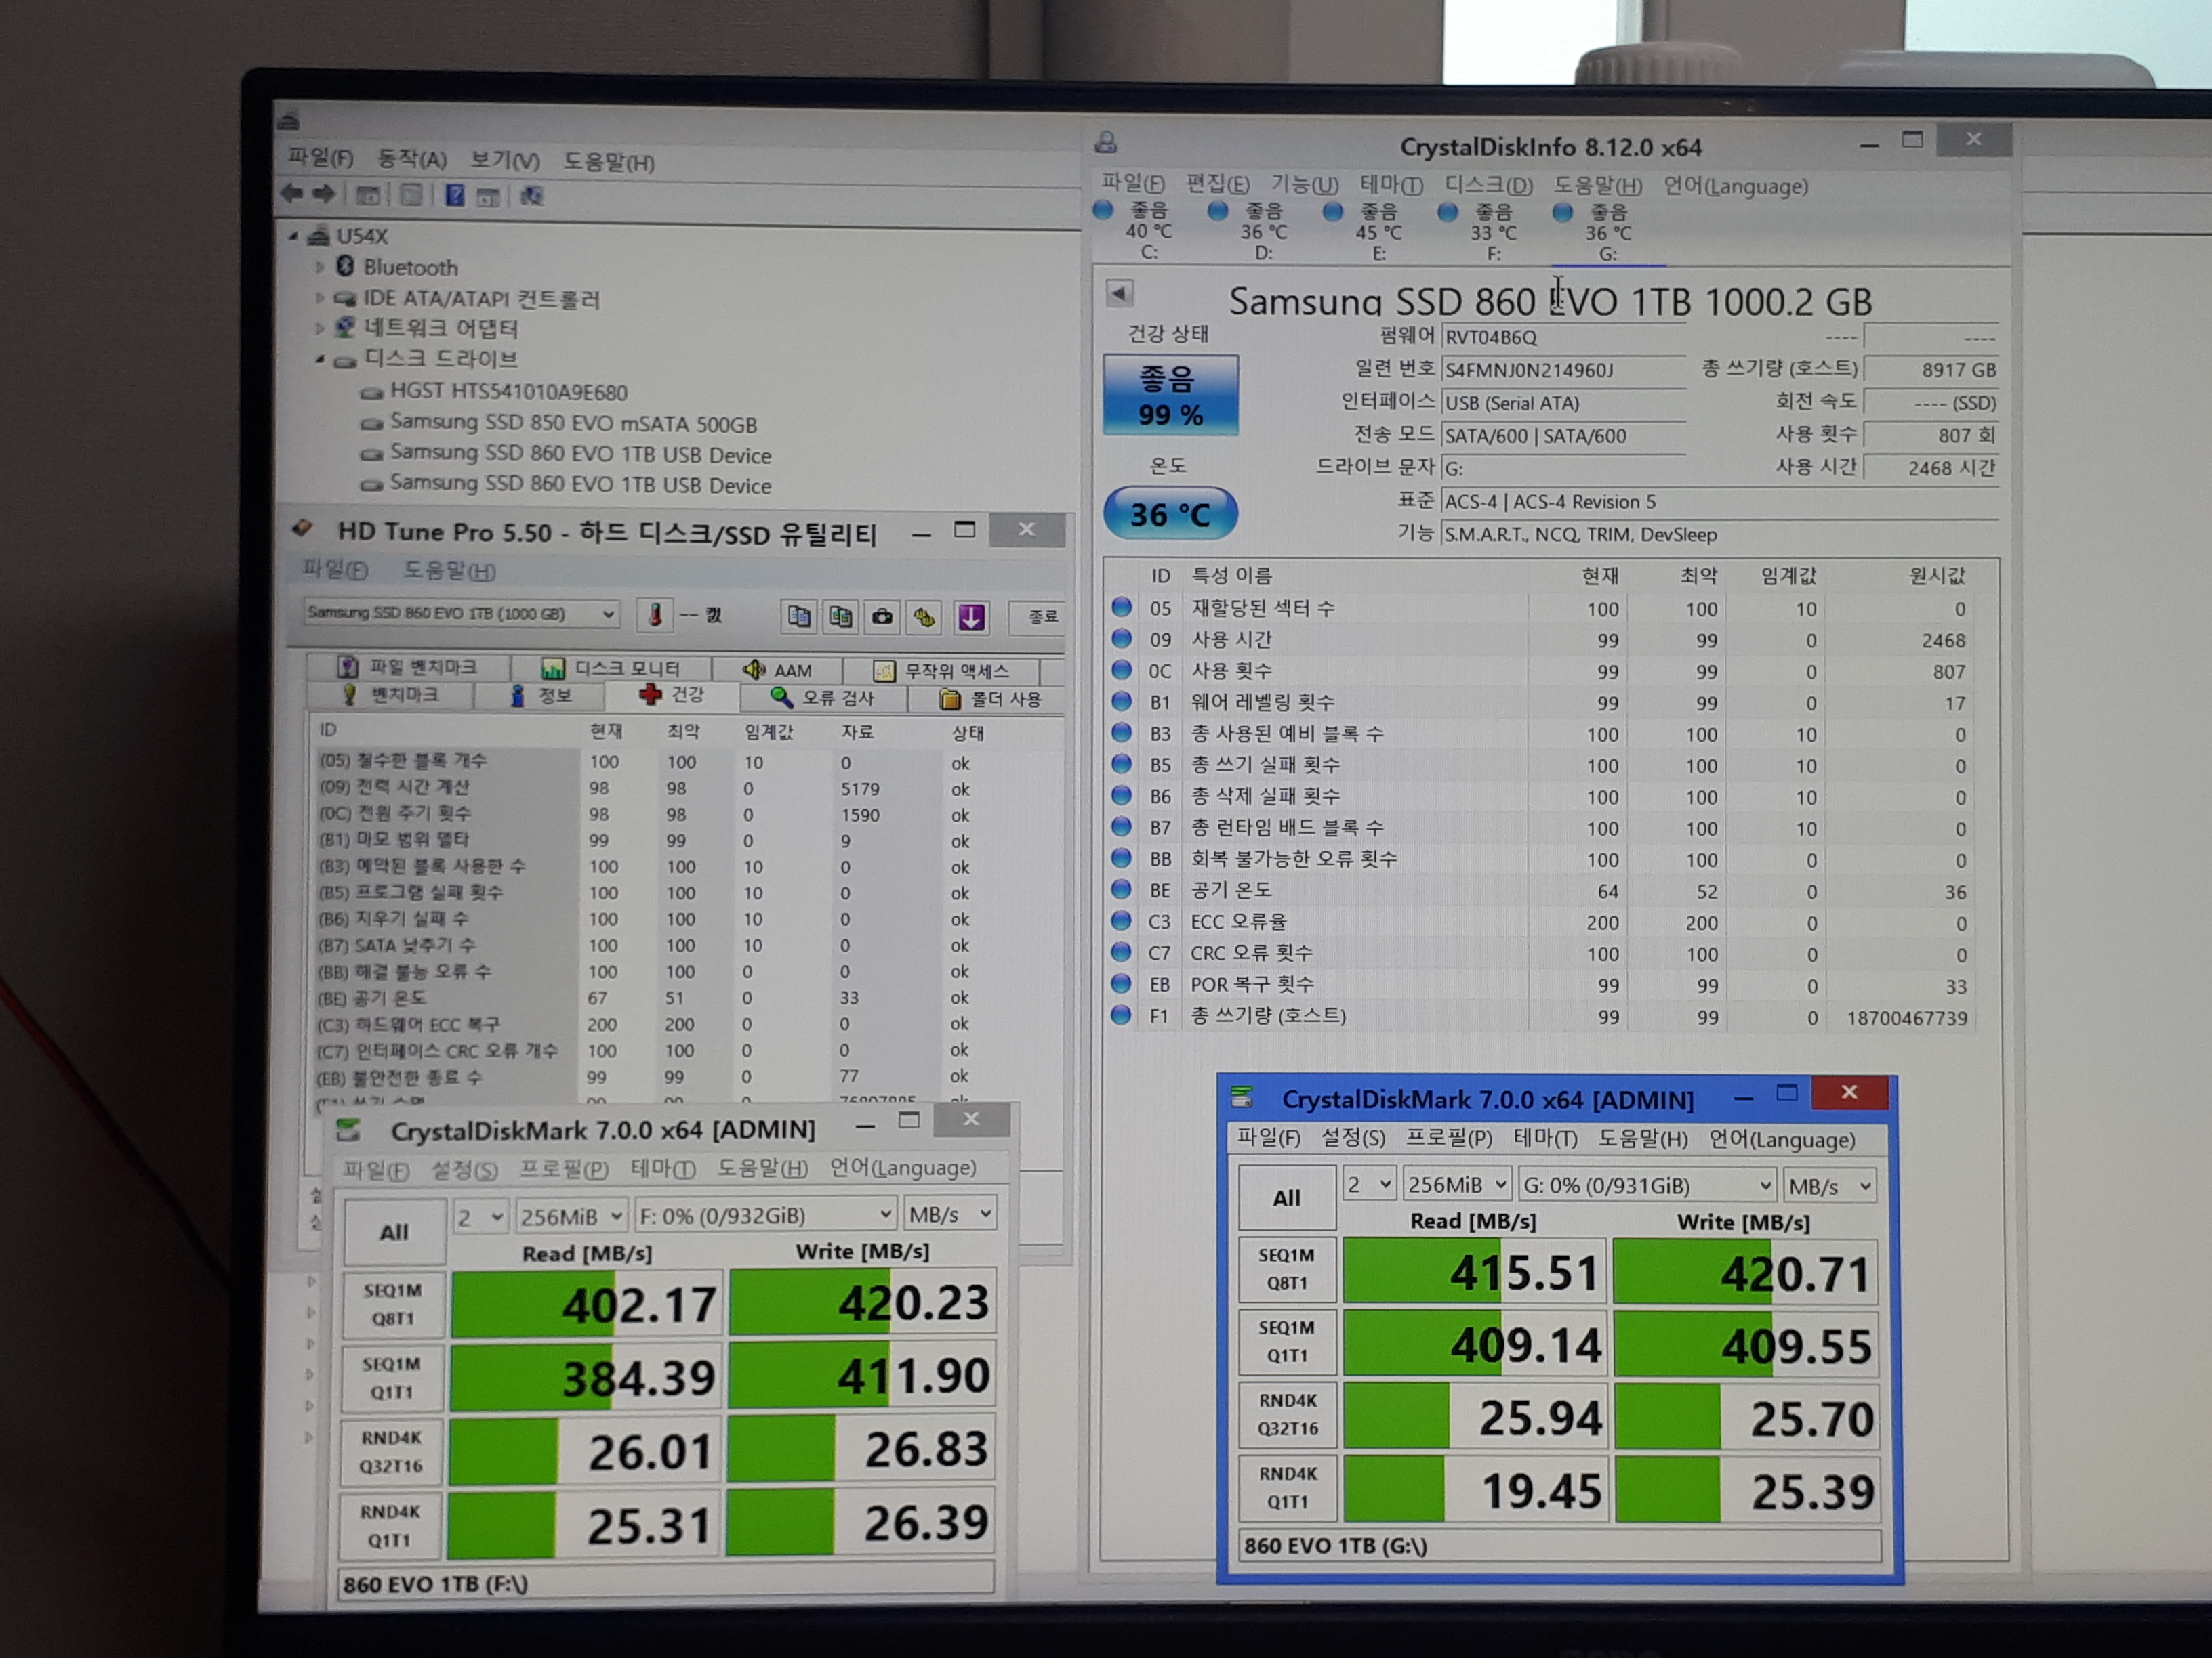Viewport: 2212px width, 1658px height.
Task: Run RND4K Q32T16 test in G: CrystalDiskMark
Action: point(1287,1414)
